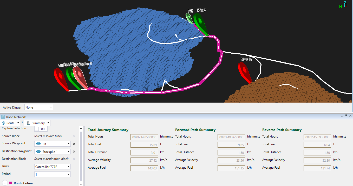Click the North waypoint marker pin
353x186 pixels.
244,71
